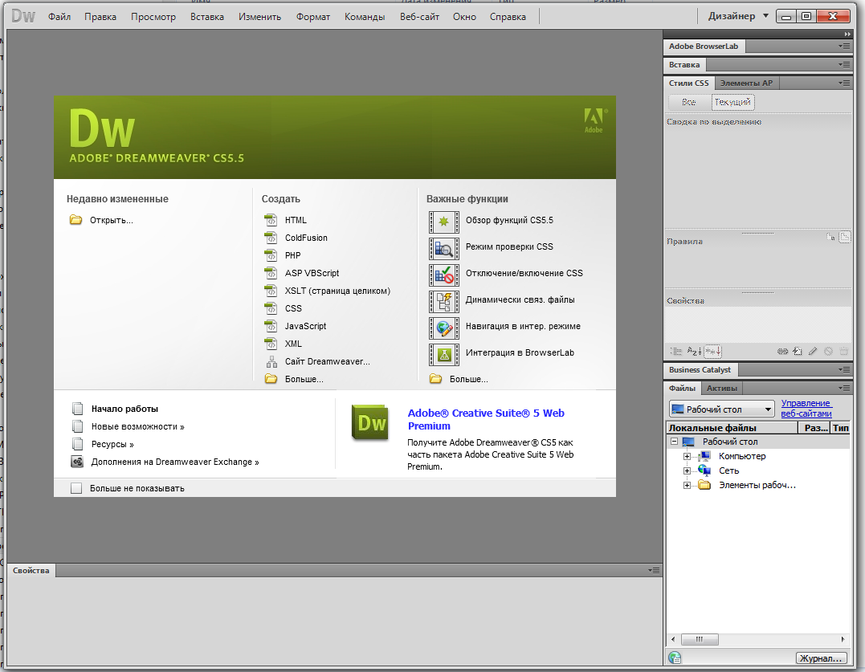Click edit rule pencil icon
Image resolution: width=865 pixels, height=672 pixels.
[x=813, y=351]
